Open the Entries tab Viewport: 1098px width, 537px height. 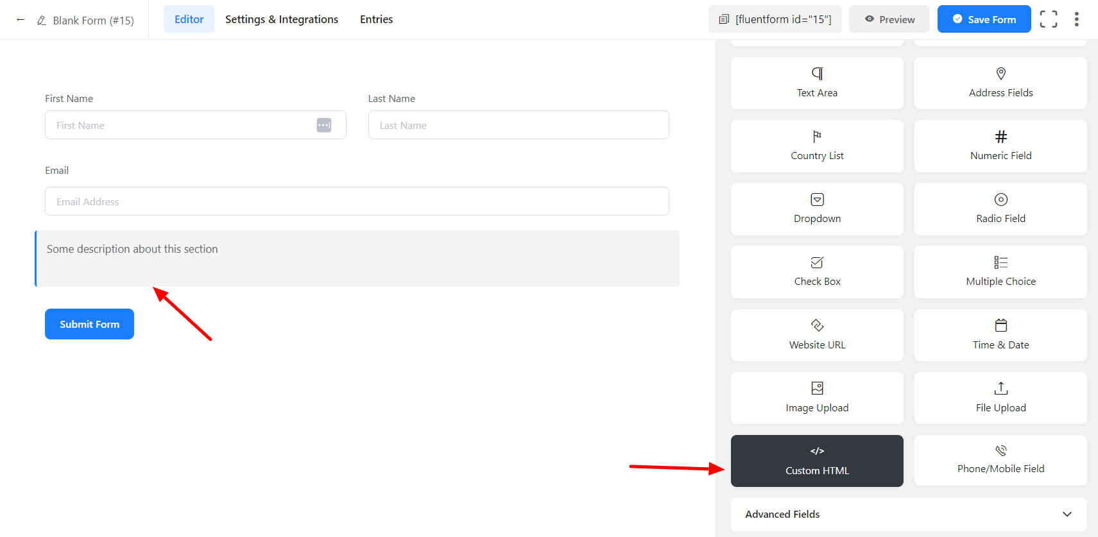click(x=376, y=19)
